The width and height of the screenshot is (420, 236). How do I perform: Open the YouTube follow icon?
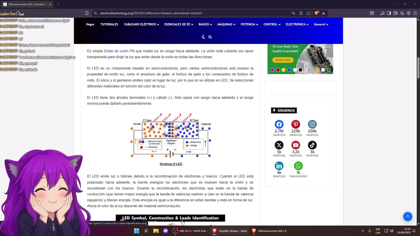click(296, 145)
